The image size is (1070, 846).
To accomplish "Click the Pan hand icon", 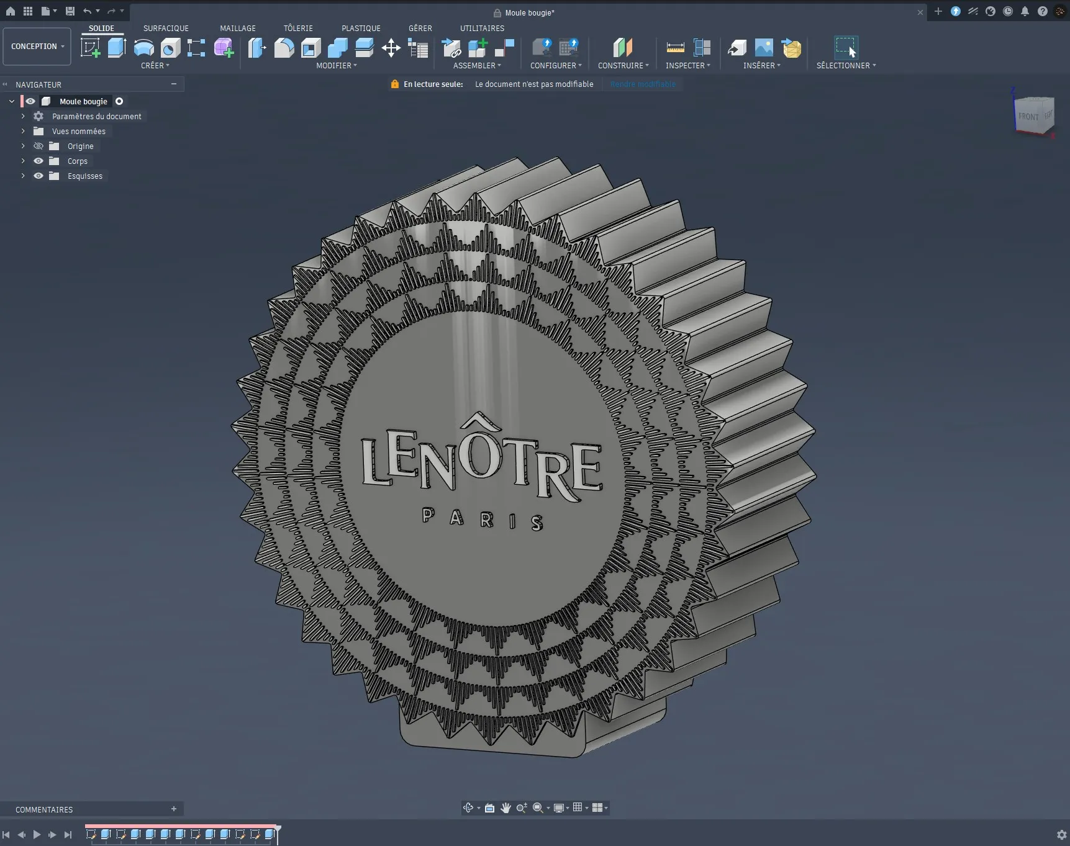I will (506, 808).
